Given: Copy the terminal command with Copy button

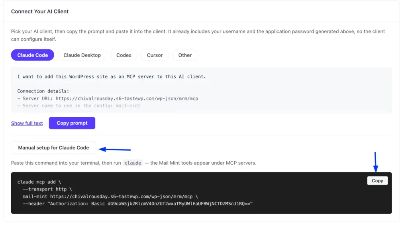Looking at the screenshot, I should 377,181.
